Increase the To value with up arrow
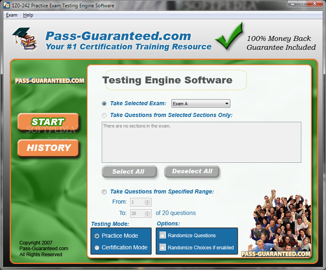This screenshot has width=326, height=270. click(148, 212)
